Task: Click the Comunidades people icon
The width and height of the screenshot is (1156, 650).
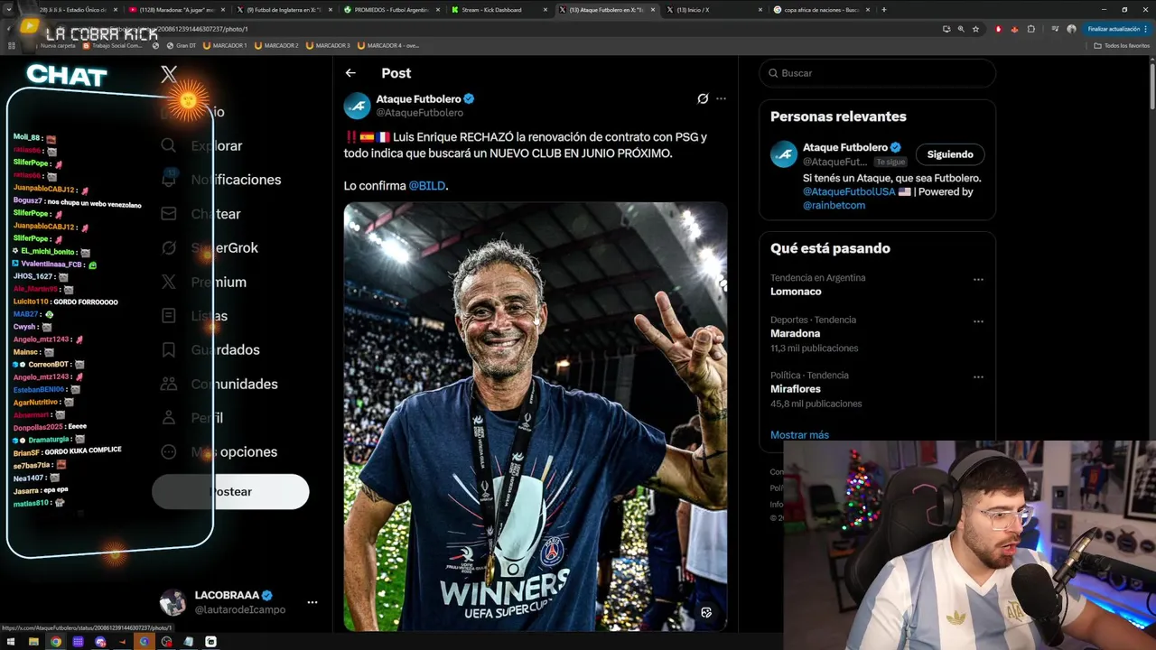Action: (x=169, y=384)
